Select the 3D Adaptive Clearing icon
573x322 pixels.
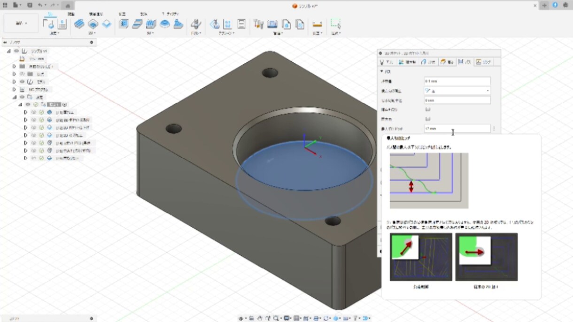click(x=124, y=23)
